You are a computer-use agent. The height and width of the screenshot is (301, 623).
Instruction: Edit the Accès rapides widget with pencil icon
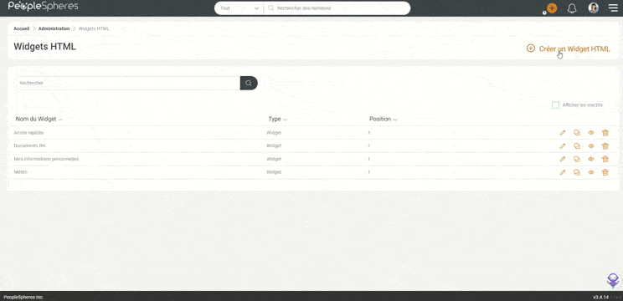[x=562, y=133]
